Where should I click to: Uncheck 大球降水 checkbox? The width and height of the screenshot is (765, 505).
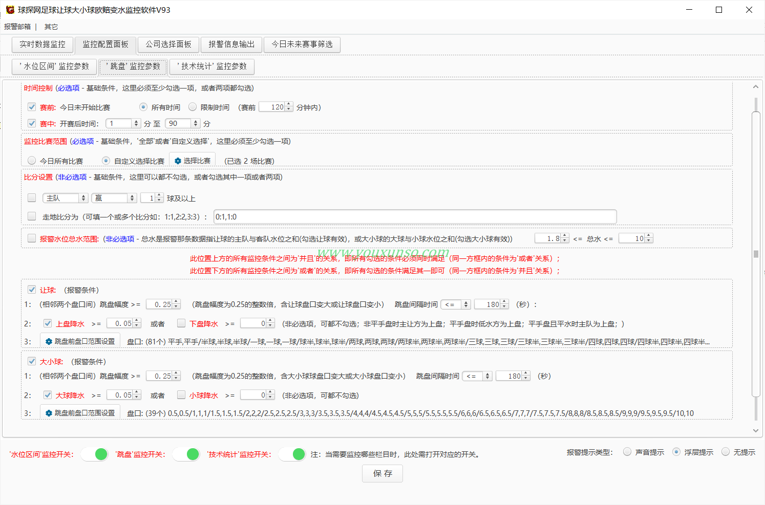pyautogui.click(x=48, y=395)
